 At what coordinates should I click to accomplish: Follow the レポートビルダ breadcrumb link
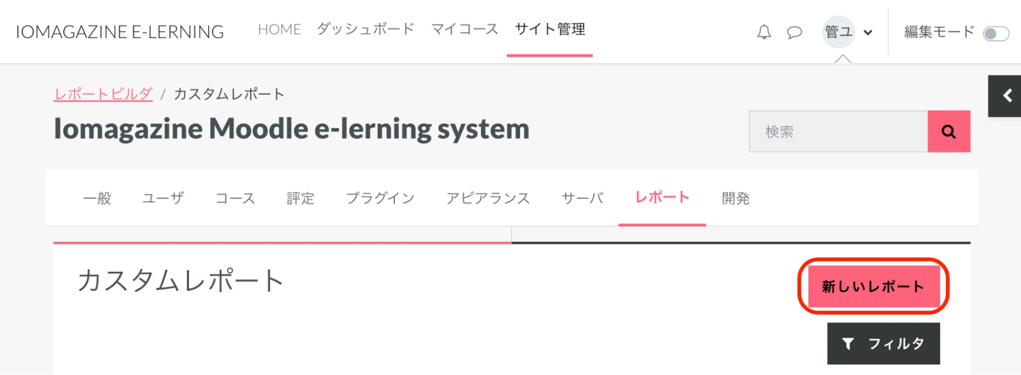point(103,94)
